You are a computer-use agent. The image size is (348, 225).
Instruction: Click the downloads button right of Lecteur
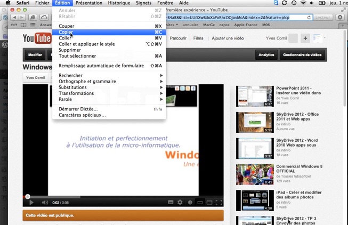pos(340,17)
